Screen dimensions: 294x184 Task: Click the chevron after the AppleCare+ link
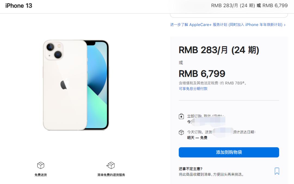coord(285,25)
